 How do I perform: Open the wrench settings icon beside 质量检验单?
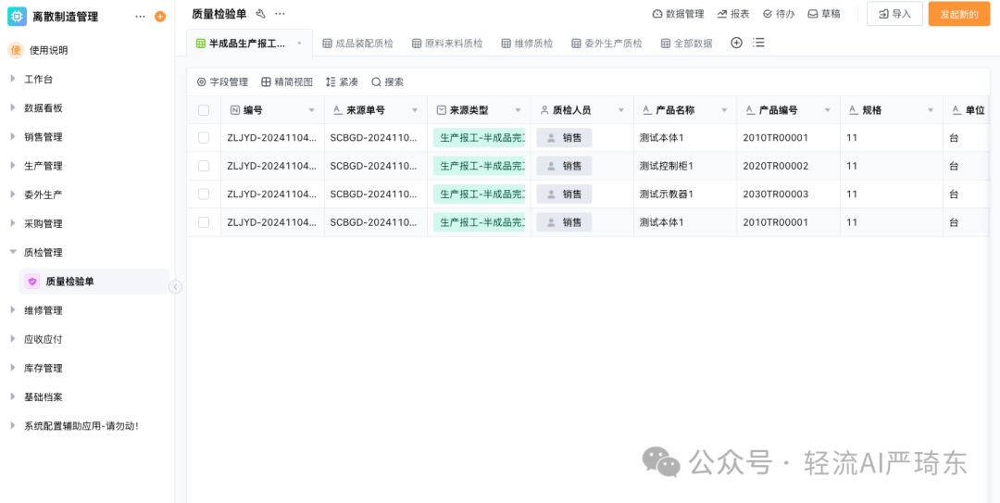pyautogui.click(x=260, y=13)
